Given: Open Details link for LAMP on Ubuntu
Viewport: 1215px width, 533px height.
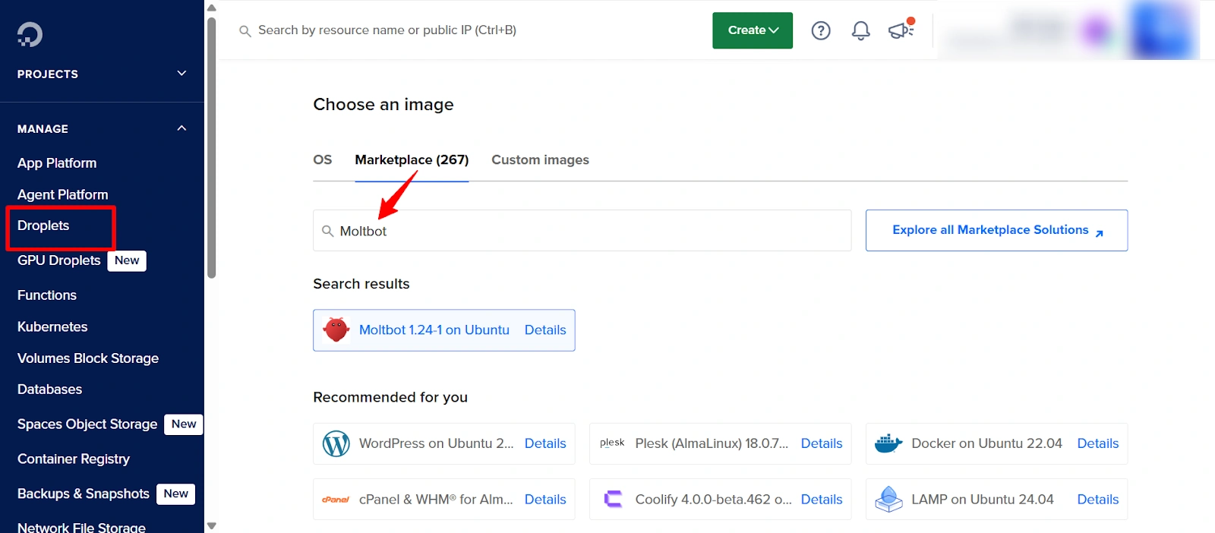Looking at the screenshot, I should (1098, 500).
